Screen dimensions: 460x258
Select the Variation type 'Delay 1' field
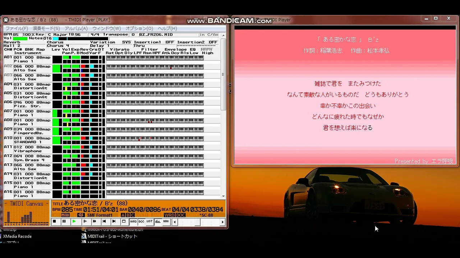[111, 46]
